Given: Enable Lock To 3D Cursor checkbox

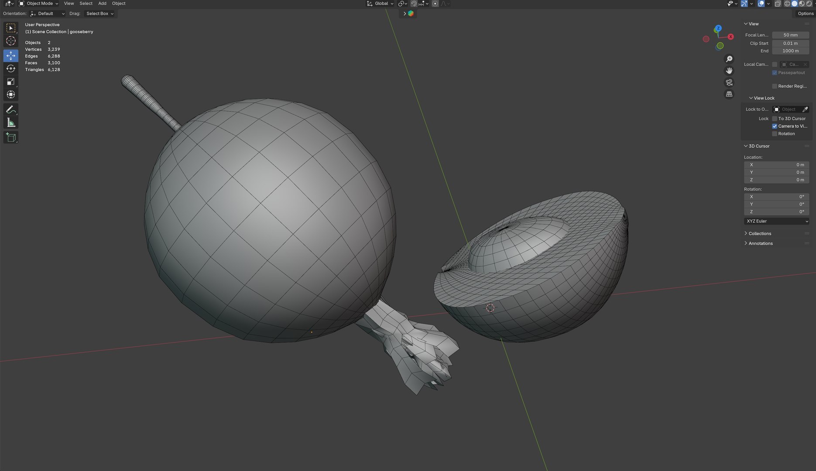Looking at the screenshot, I should tap(775, 119).
